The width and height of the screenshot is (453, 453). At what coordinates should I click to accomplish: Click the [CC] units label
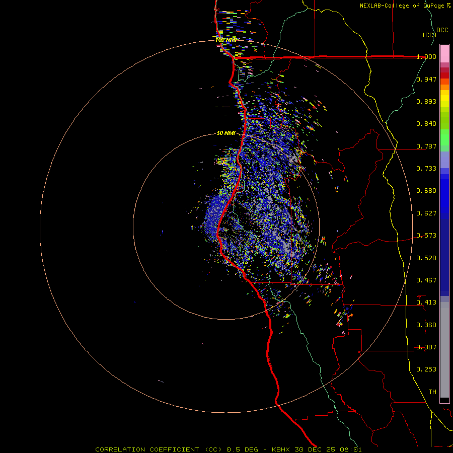coord(429,35)
